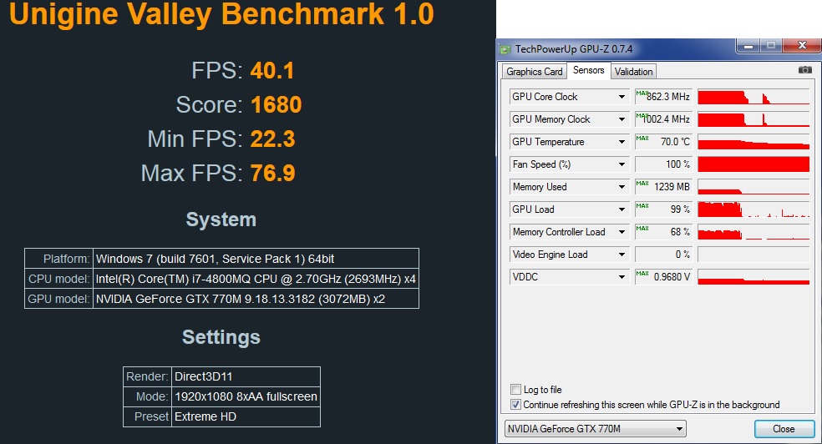Click the Unigine Valley Benchmark 1.0 title
The height and width of the screenshot is (444, 822).
click(221, 14)
